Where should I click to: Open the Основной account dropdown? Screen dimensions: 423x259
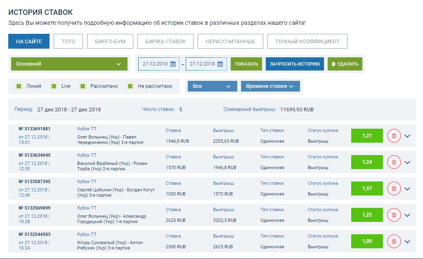(69, 64)
